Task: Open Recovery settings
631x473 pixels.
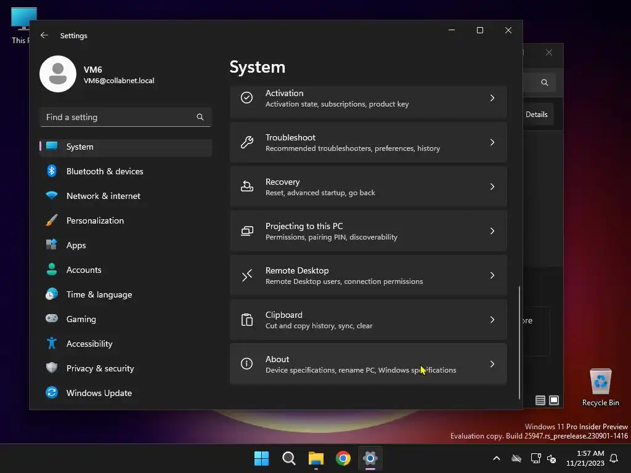Action: 368,187
